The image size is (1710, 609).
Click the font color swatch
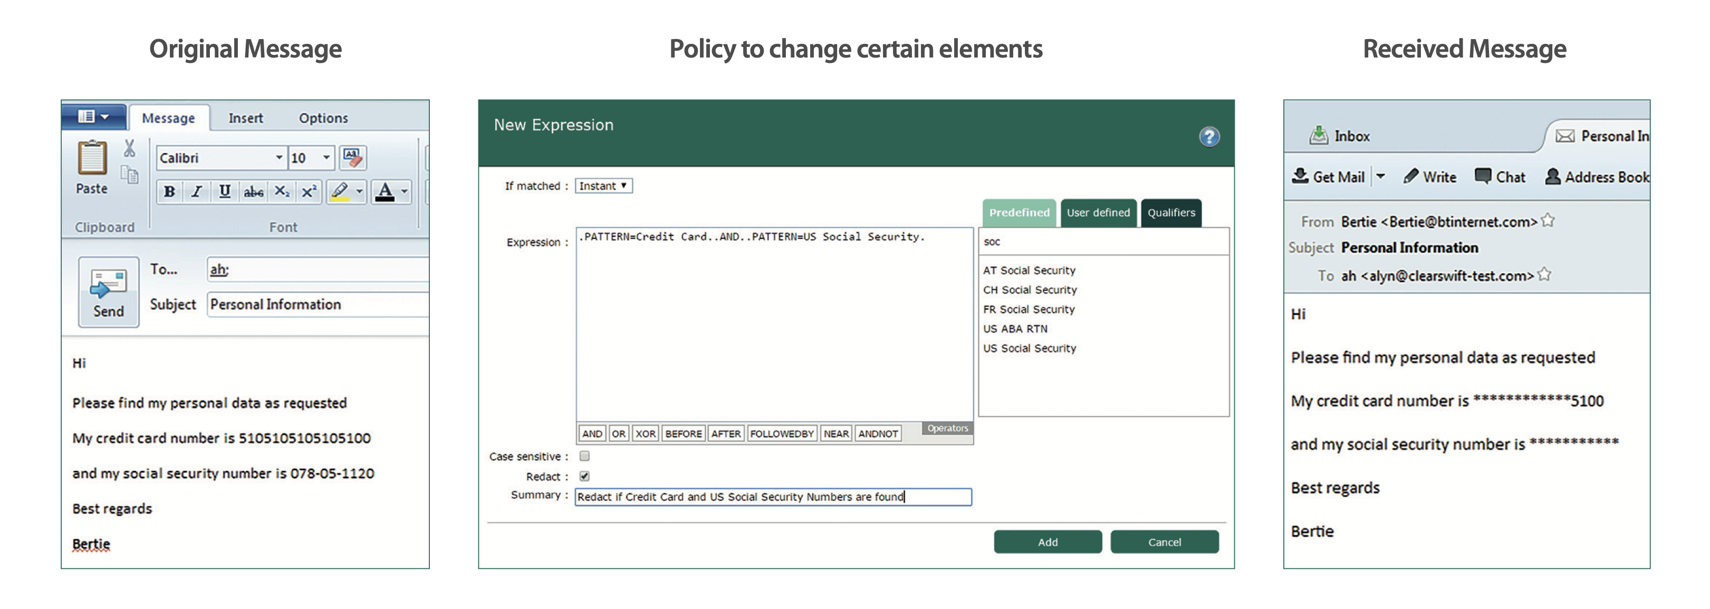coord(385,192)
